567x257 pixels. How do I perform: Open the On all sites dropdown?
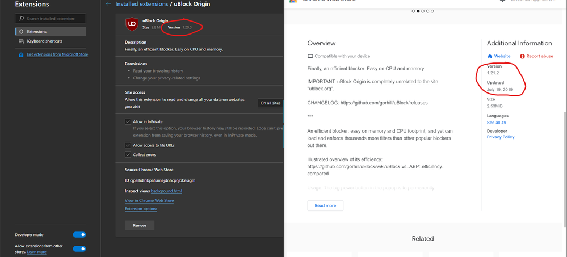coord(271,103)
